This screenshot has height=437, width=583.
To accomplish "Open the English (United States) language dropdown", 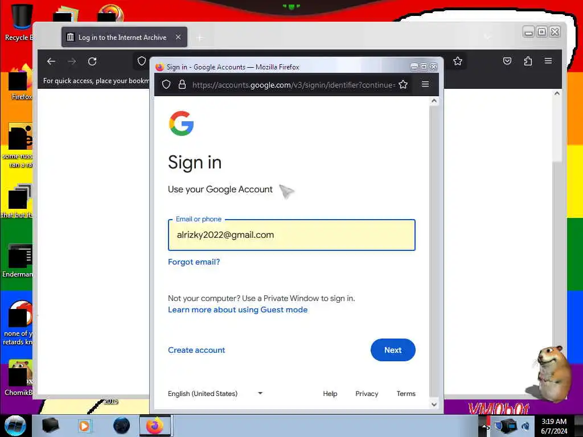I will click(x=215, y=394).
